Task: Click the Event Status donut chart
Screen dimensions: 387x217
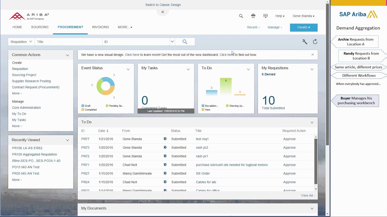Action: (x=106, y=86)
